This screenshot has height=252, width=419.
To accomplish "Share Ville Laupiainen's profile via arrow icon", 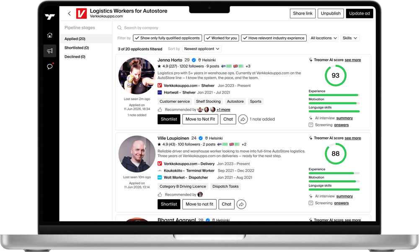I will [241, 204].
